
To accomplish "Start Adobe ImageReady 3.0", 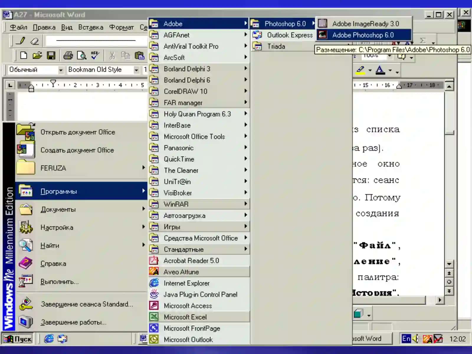I will coord(363,24).
